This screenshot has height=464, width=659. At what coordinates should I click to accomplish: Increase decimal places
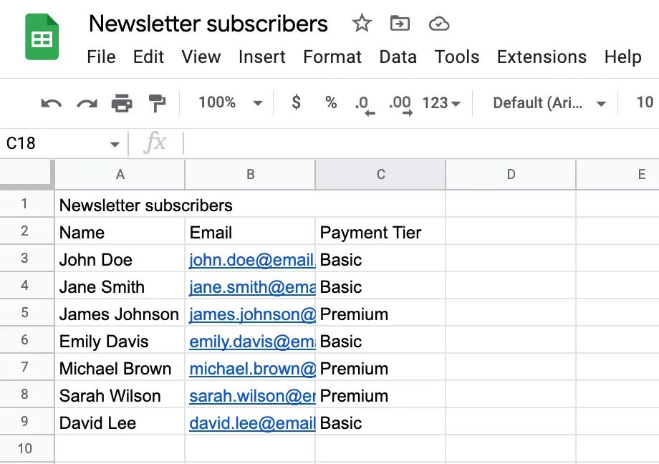pyautogui.click(x=400, y=102)
